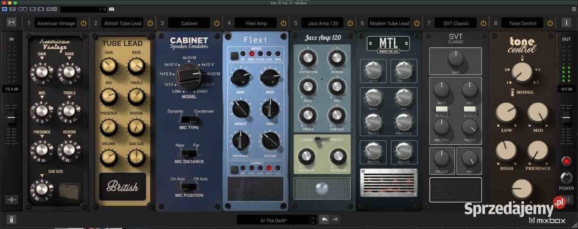
Task: Click the Tone Control MODEL selector knob
Action: click(x=521, y=72)
